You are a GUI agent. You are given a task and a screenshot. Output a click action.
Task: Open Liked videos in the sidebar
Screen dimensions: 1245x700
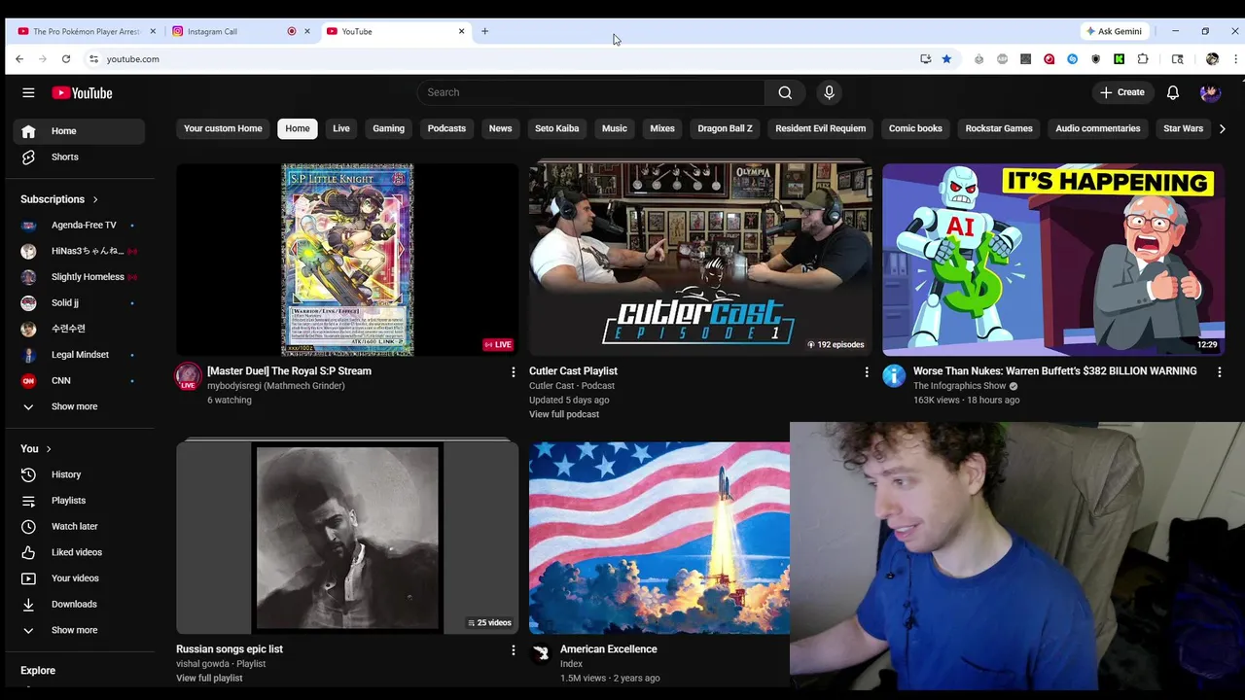[x=79, y=552]
